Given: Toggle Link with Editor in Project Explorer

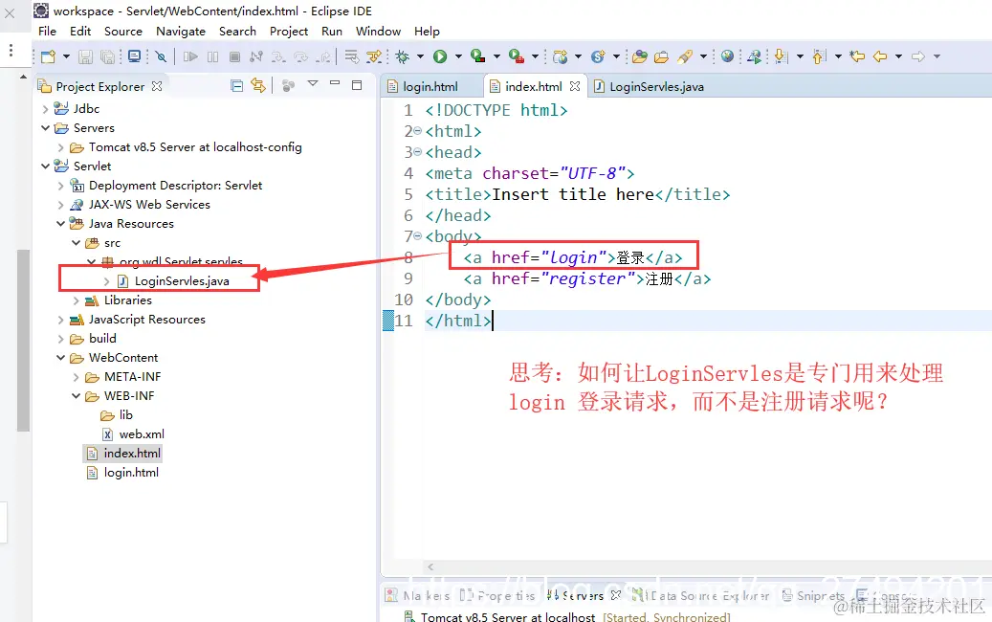Looking at the screenshot, I should [258, 85].
